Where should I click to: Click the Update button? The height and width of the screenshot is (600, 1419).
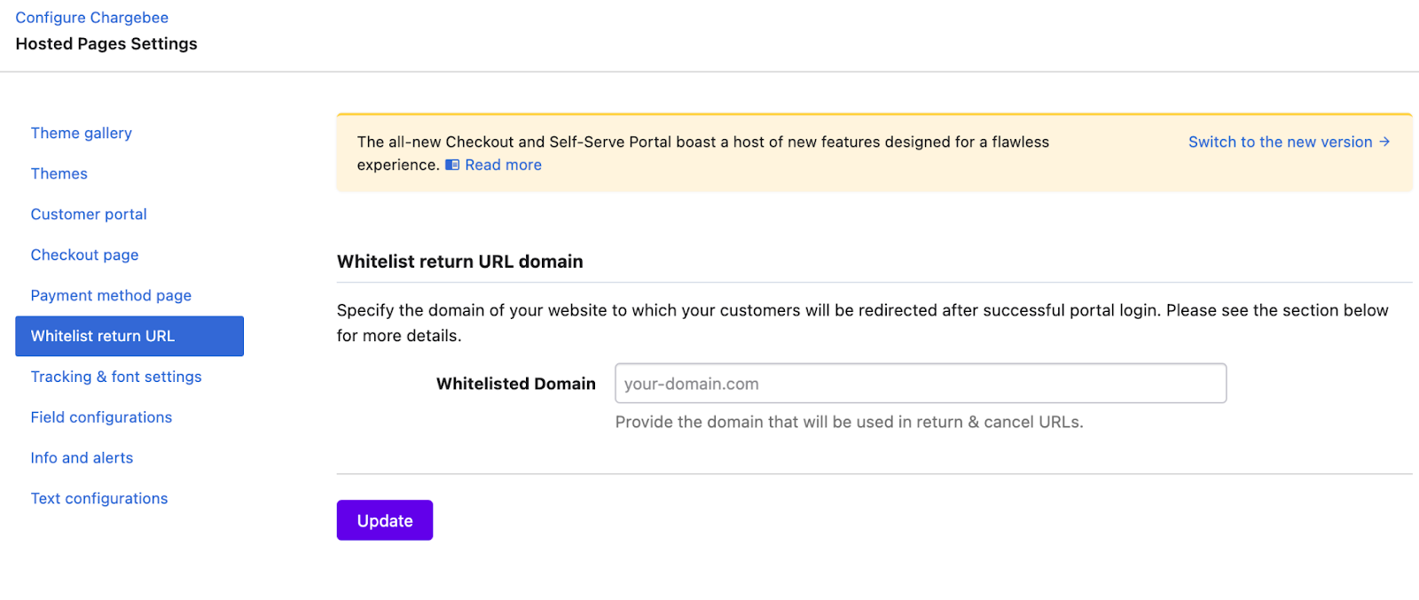click(x=385, y=520)
